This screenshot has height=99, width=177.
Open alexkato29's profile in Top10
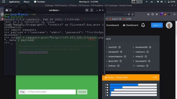(113, 52)
